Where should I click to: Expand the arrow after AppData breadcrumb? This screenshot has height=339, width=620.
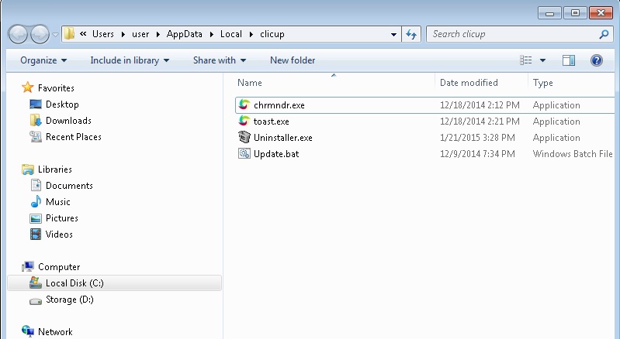(x=212, y=34)
